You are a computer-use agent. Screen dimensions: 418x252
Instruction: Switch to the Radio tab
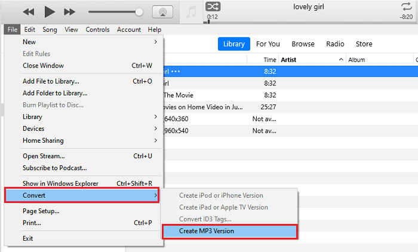(x=335, y=44)
